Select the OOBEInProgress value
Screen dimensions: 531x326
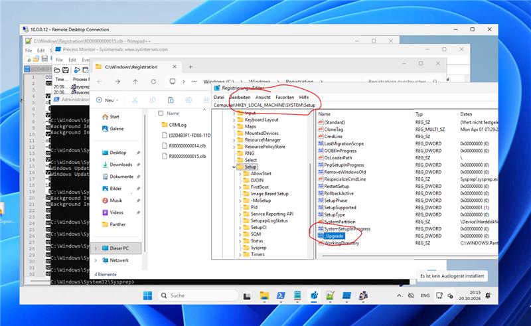(341, 151)
